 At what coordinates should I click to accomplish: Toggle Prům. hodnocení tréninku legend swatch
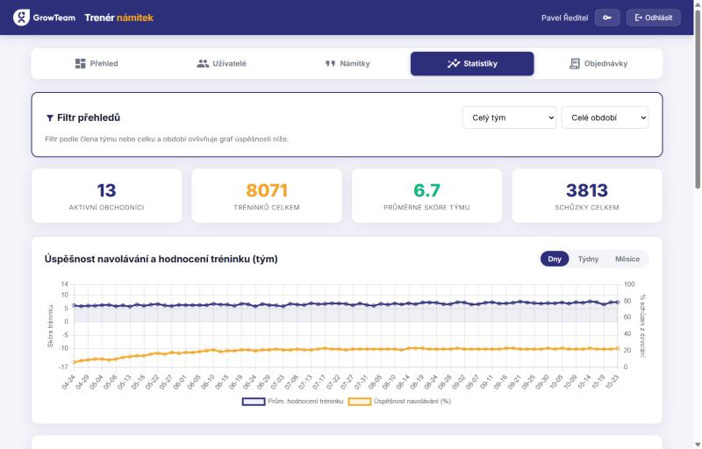click(x=254, y=402)
